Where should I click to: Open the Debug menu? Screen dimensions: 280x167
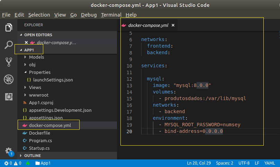point(89,15)
